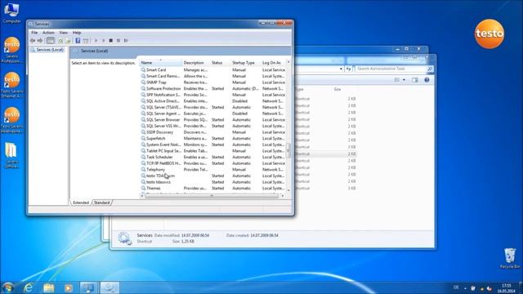Select the TCP/IP NetBIOS Helper service
Screen dimensions: 523x294
coord(212,163)
